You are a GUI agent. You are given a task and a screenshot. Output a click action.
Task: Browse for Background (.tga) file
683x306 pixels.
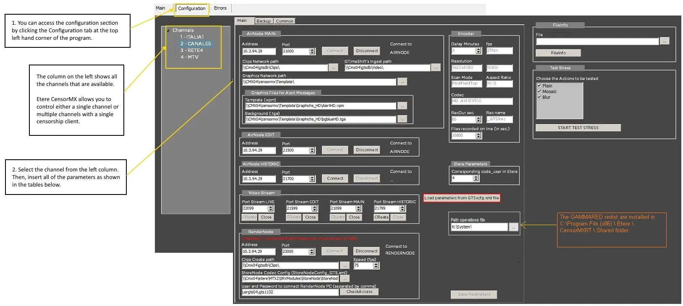click(402, 119)
